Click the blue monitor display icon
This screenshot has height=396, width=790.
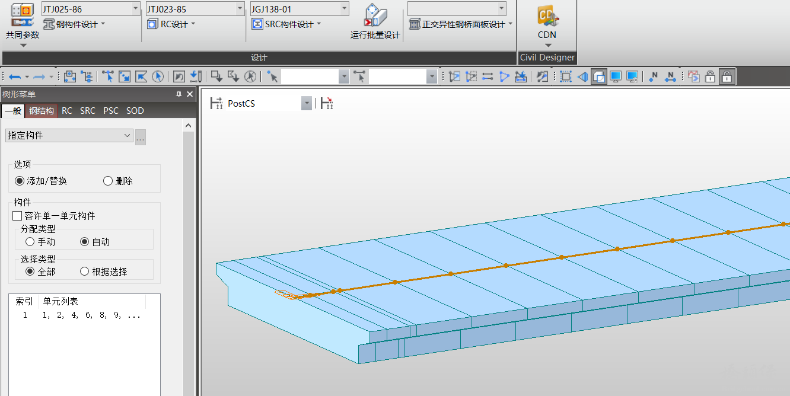616,76
